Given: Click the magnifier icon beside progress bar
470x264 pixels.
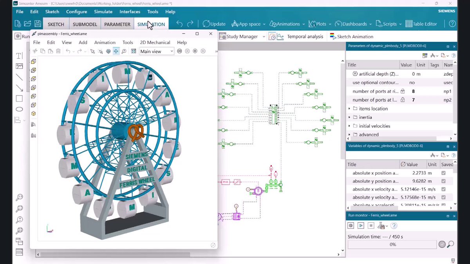Looking at the screenshot, I should pos(450,244).
